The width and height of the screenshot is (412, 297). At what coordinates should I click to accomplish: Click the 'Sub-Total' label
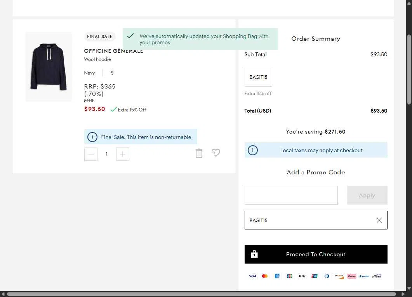click(x=256, y=54)
